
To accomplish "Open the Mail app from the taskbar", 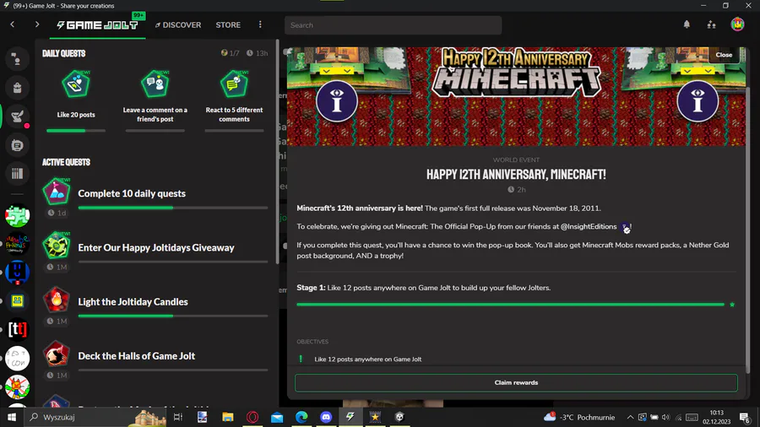I will (277, 417).
